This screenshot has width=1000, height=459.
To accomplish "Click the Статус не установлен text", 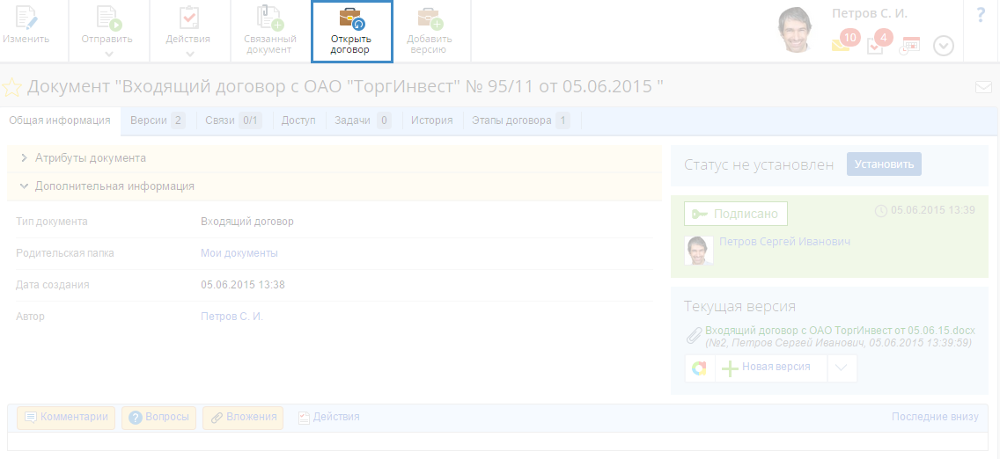I will [x=759, y=165].
